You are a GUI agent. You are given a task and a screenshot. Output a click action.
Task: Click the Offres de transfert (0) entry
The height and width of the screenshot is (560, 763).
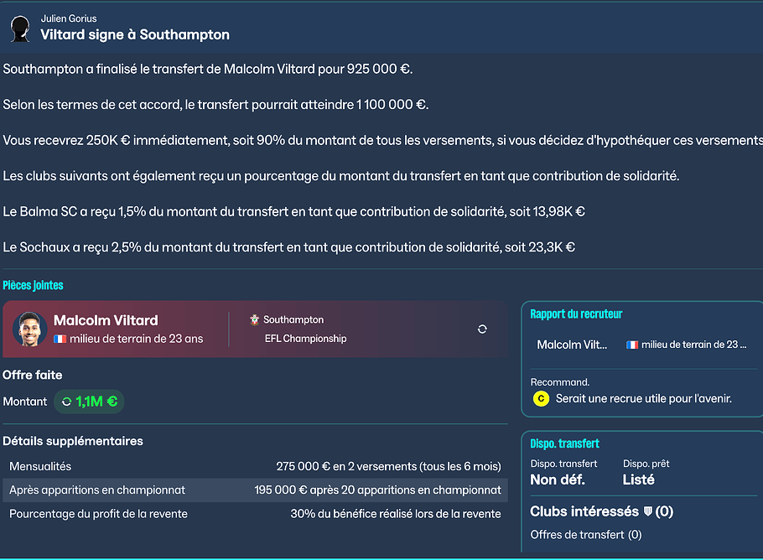click(585, 534)
